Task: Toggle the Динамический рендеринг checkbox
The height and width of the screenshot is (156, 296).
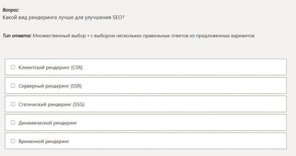Action: click(13, 123)
